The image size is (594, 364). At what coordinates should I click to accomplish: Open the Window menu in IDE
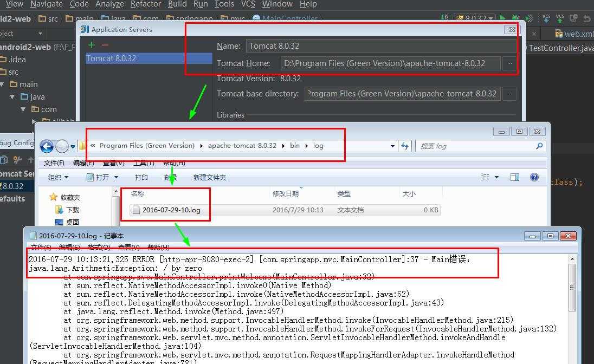[277, 4]
